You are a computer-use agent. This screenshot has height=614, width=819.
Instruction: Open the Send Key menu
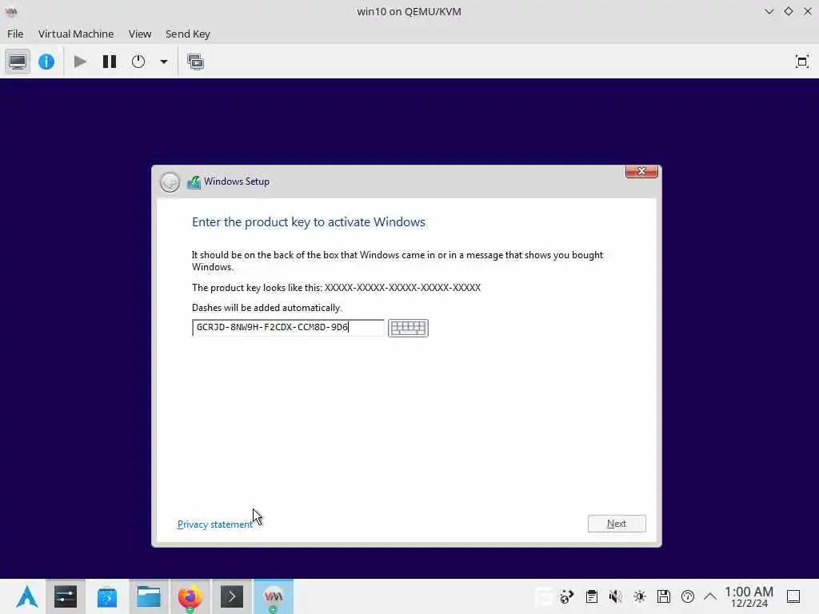(187, 34)
